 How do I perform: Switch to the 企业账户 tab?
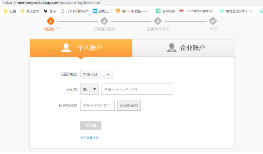pos(184,48)
